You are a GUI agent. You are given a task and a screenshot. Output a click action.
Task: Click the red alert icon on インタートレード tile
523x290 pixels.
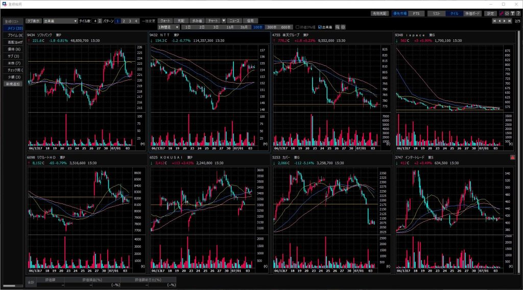tap(512, 157)
